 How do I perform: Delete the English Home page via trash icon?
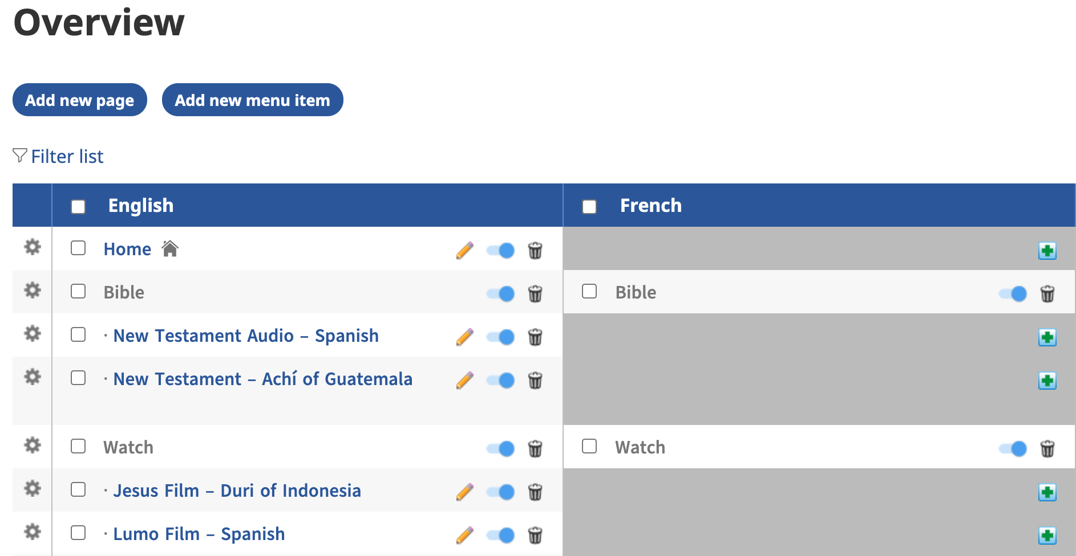click(x=535, y=251)
